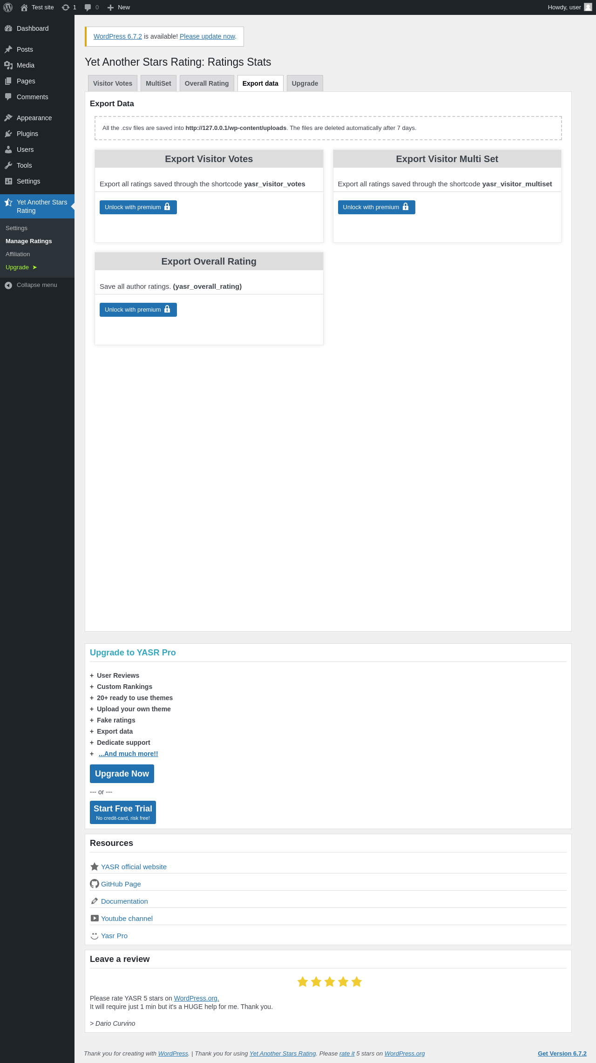Open the Documentation link
This screenshot has width=596, height=1063.
tap(124, 901)
